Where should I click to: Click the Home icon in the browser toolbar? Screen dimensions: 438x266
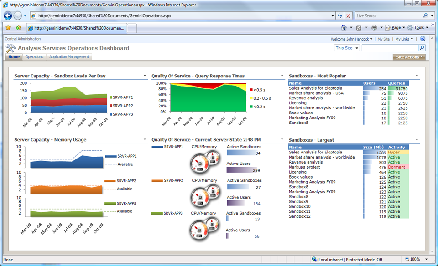pyautogui.click(x=344, y=27)
